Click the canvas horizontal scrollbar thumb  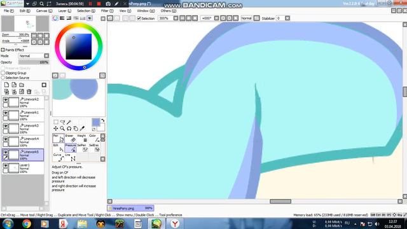(x=280, y=202)
